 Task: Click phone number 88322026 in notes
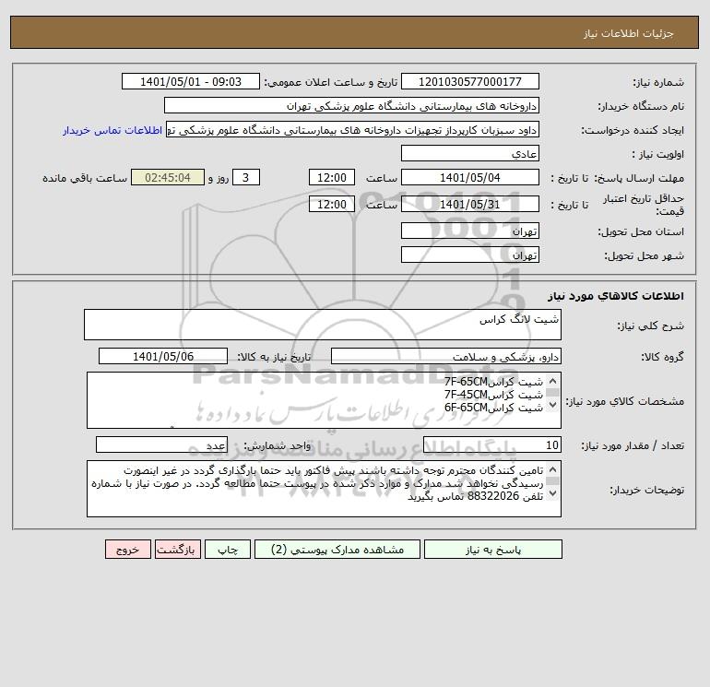pos(492,496)
